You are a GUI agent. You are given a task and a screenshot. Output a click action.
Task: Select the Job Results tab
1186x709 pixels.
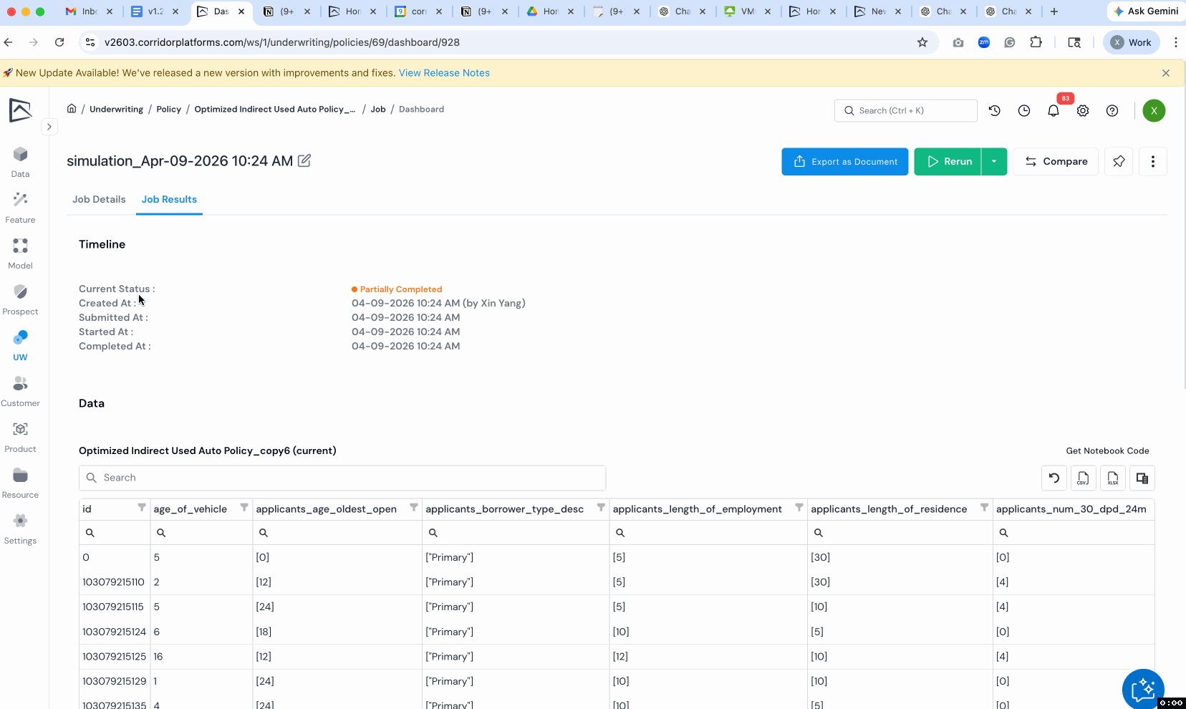coord(169,199)
